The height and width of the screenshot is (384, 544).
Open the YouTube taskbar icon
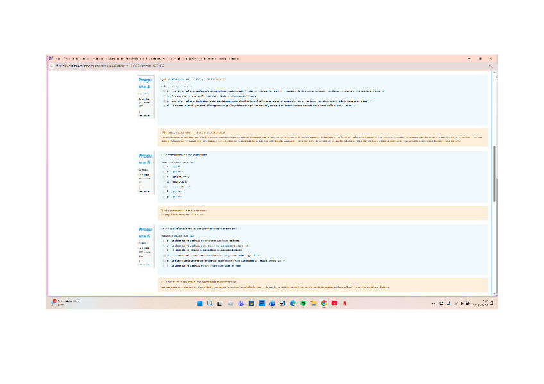tap(334, 303)
